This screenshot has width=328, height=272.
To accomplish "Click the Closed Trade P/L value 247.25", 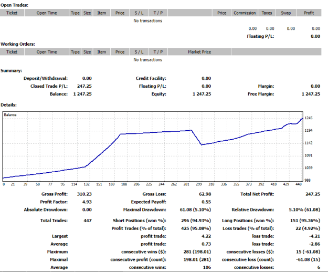I will [84, 86].
